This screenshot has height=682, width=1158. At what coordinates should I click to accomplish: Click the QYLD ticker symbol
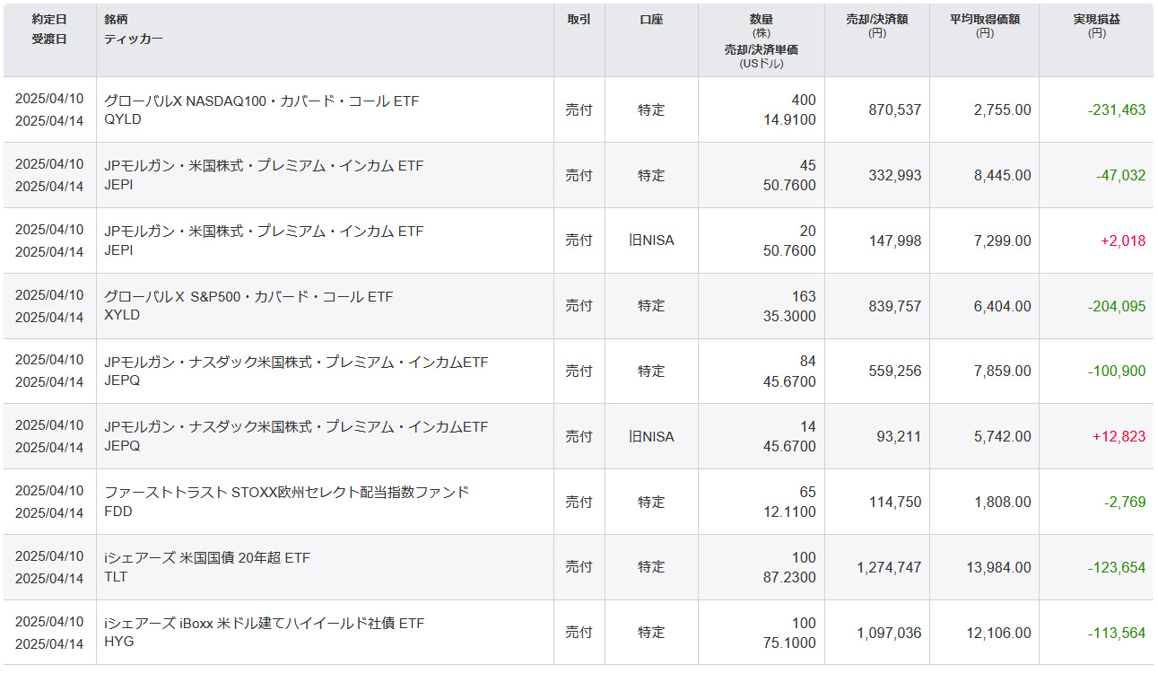[123, 120]
